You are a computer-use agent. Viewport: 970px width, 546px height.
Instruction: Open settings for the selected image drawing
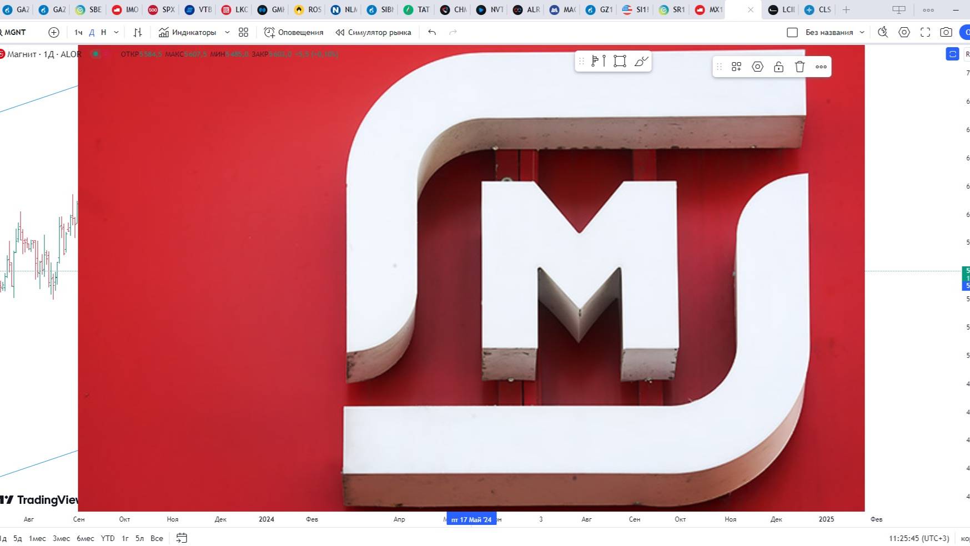coord(757,67)
